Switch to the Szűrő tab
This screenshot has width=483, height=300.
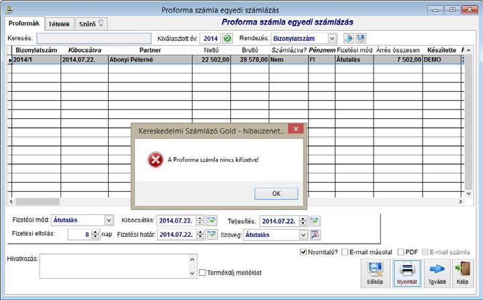tap(91, 24)
